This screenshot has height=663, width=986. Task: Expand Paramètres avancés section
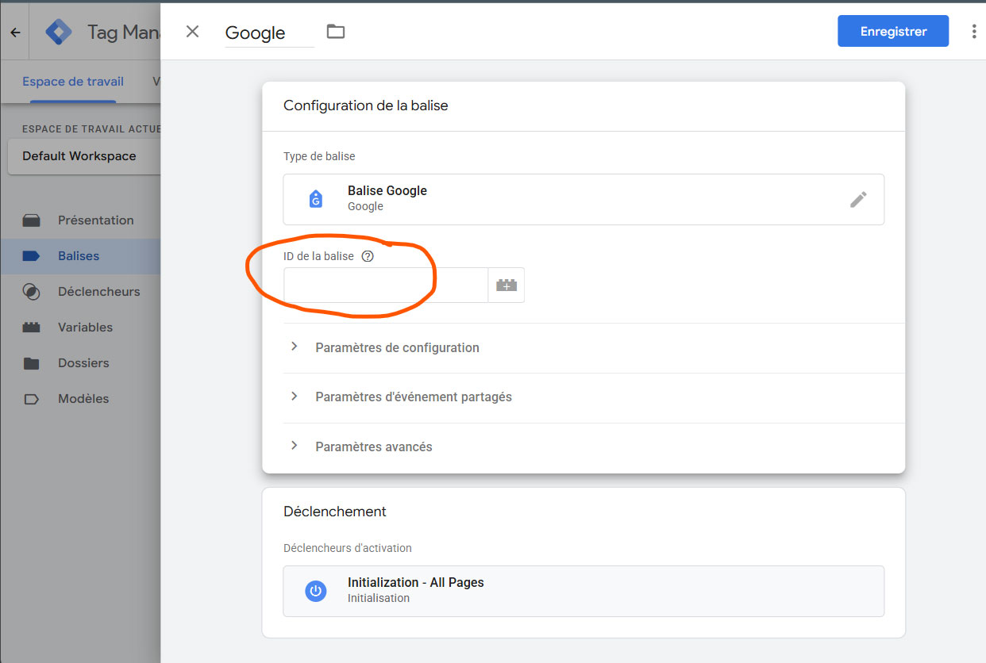(x=373, y=446)
